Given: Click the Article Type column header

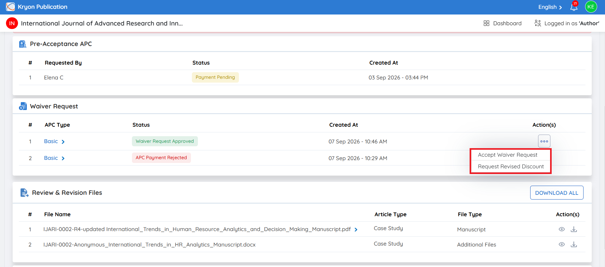Looking at the screenshot, I should pos(390,214).
